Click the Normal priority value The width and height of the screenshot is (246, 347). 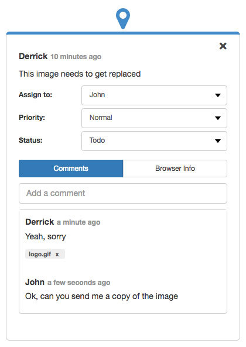(x=101, y=118)
